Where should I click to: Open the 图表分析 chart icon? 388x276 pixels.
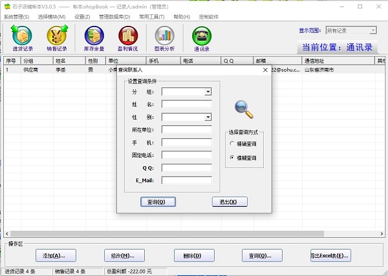coord(164,38)
